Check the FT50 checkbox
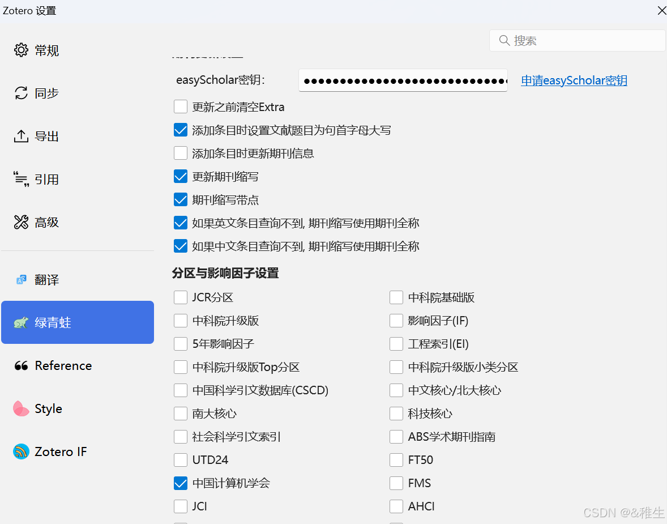667x524 pixels. 396,459
